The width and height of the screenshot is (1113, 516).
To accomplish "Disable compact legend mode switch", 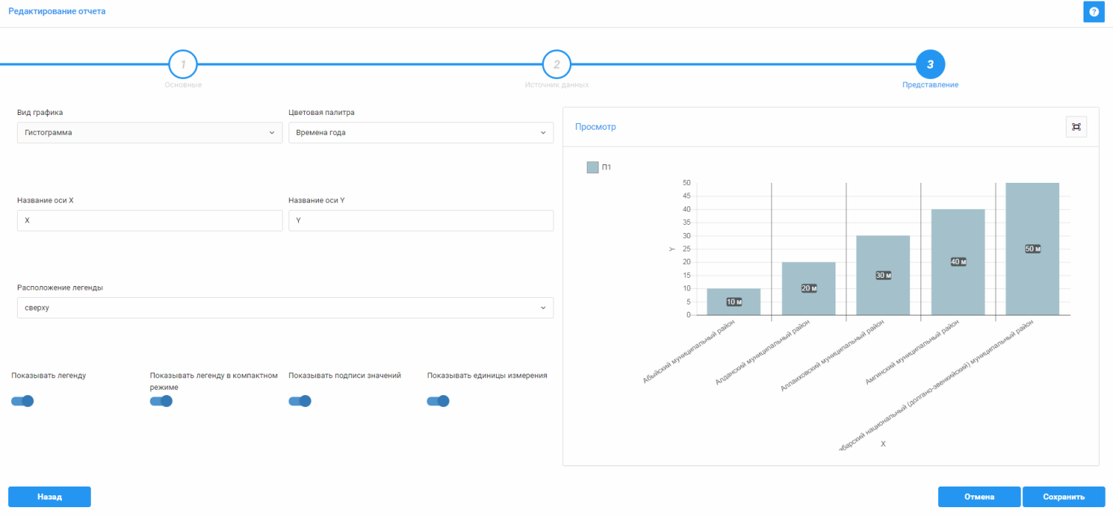I will [161, 401].
